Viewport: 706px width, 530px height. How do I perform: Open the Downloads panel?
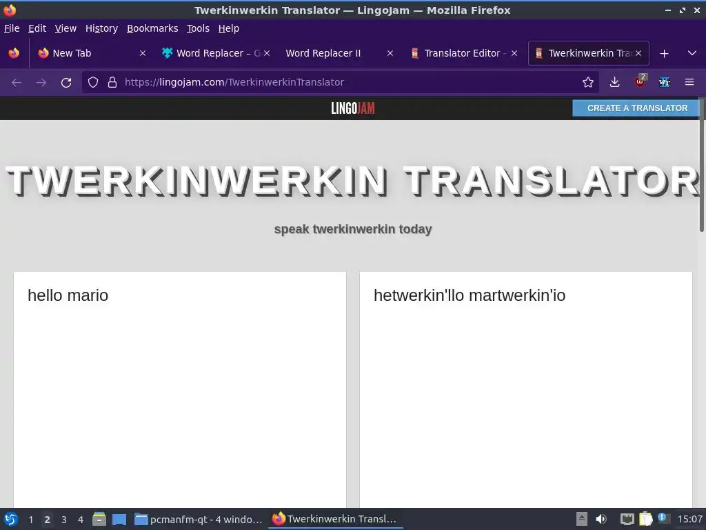click(614, 83)
